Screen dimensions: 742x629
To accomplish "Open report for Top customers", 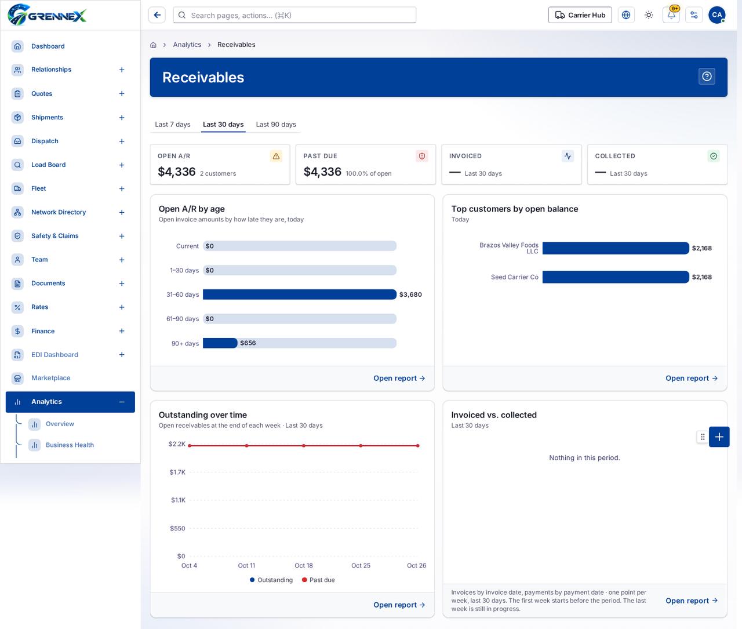I will pos(692,378).
